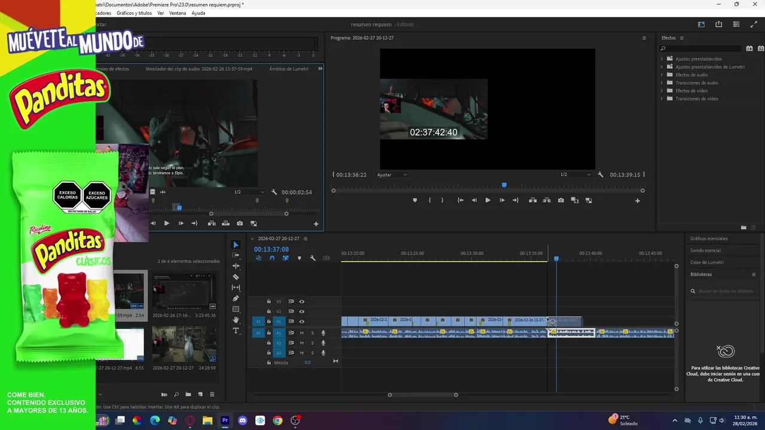The image size is (765, 430).
Task: Solo audio track A3
Action: point(312,353)
